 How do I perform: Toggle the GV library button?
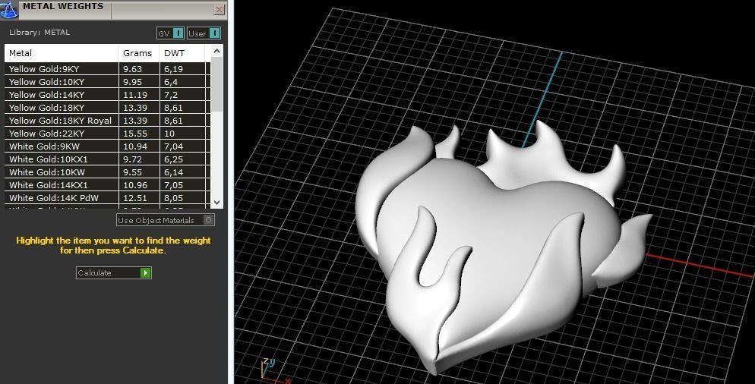tap(170, 33)
